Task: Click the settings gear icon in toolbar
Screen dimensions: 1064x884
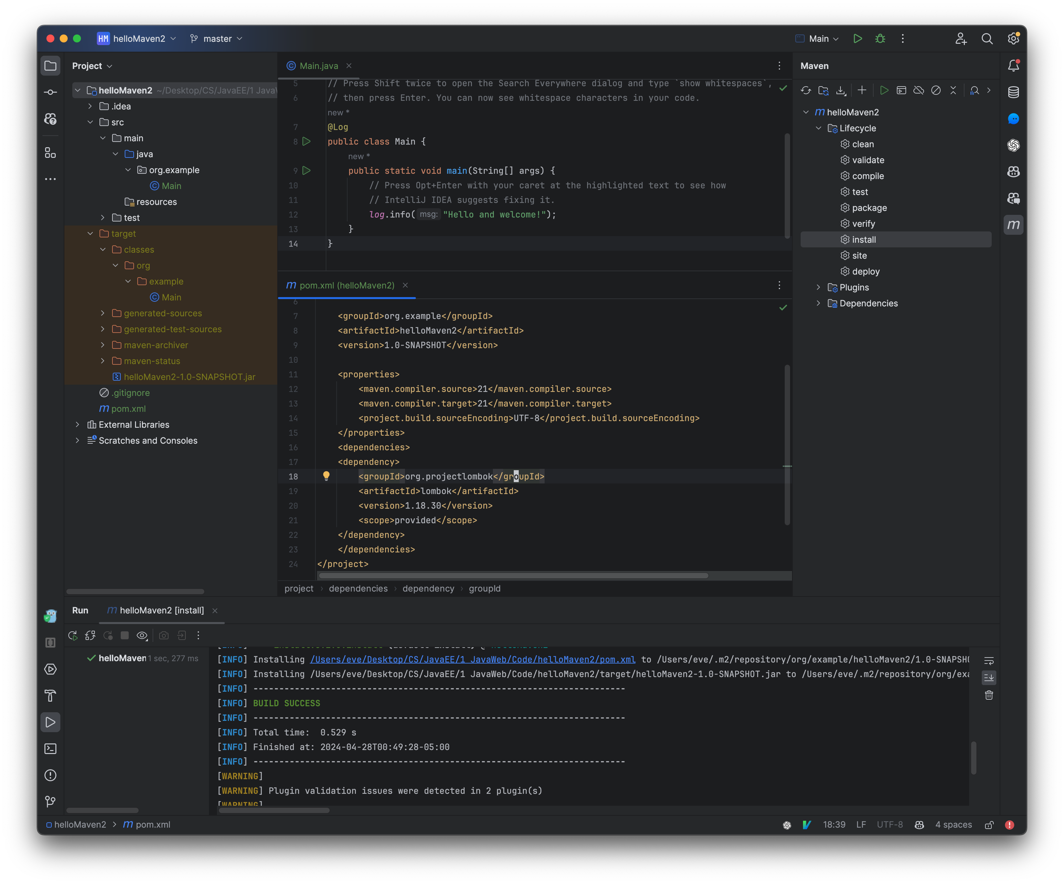Action: 1015,38
